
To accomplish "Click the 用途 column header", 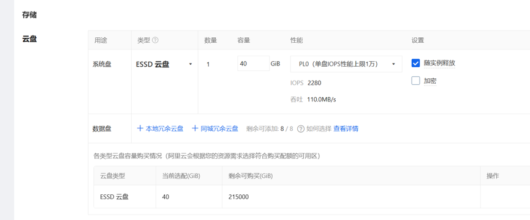I will (100, 40).
